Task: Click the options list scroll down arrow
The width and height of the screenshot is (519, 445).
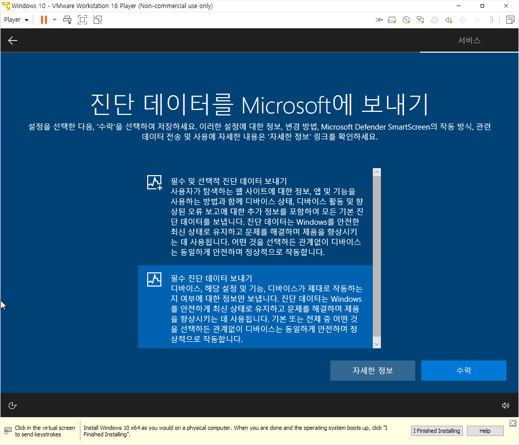Action: pos(377,344)
